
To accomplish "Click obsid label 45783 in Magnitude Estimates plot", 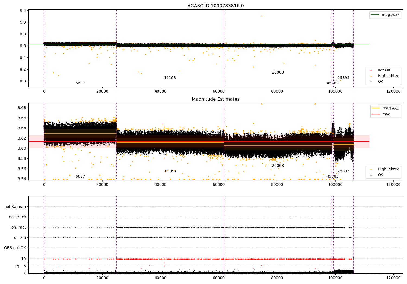I will (x=333, y=177).
